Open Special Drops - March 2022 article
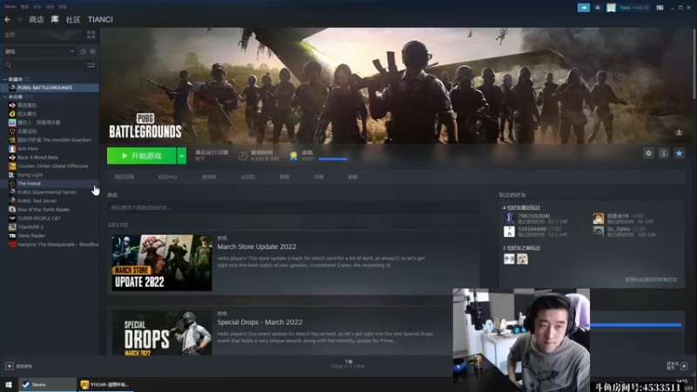The image size is (697, 392). [260, 322]
